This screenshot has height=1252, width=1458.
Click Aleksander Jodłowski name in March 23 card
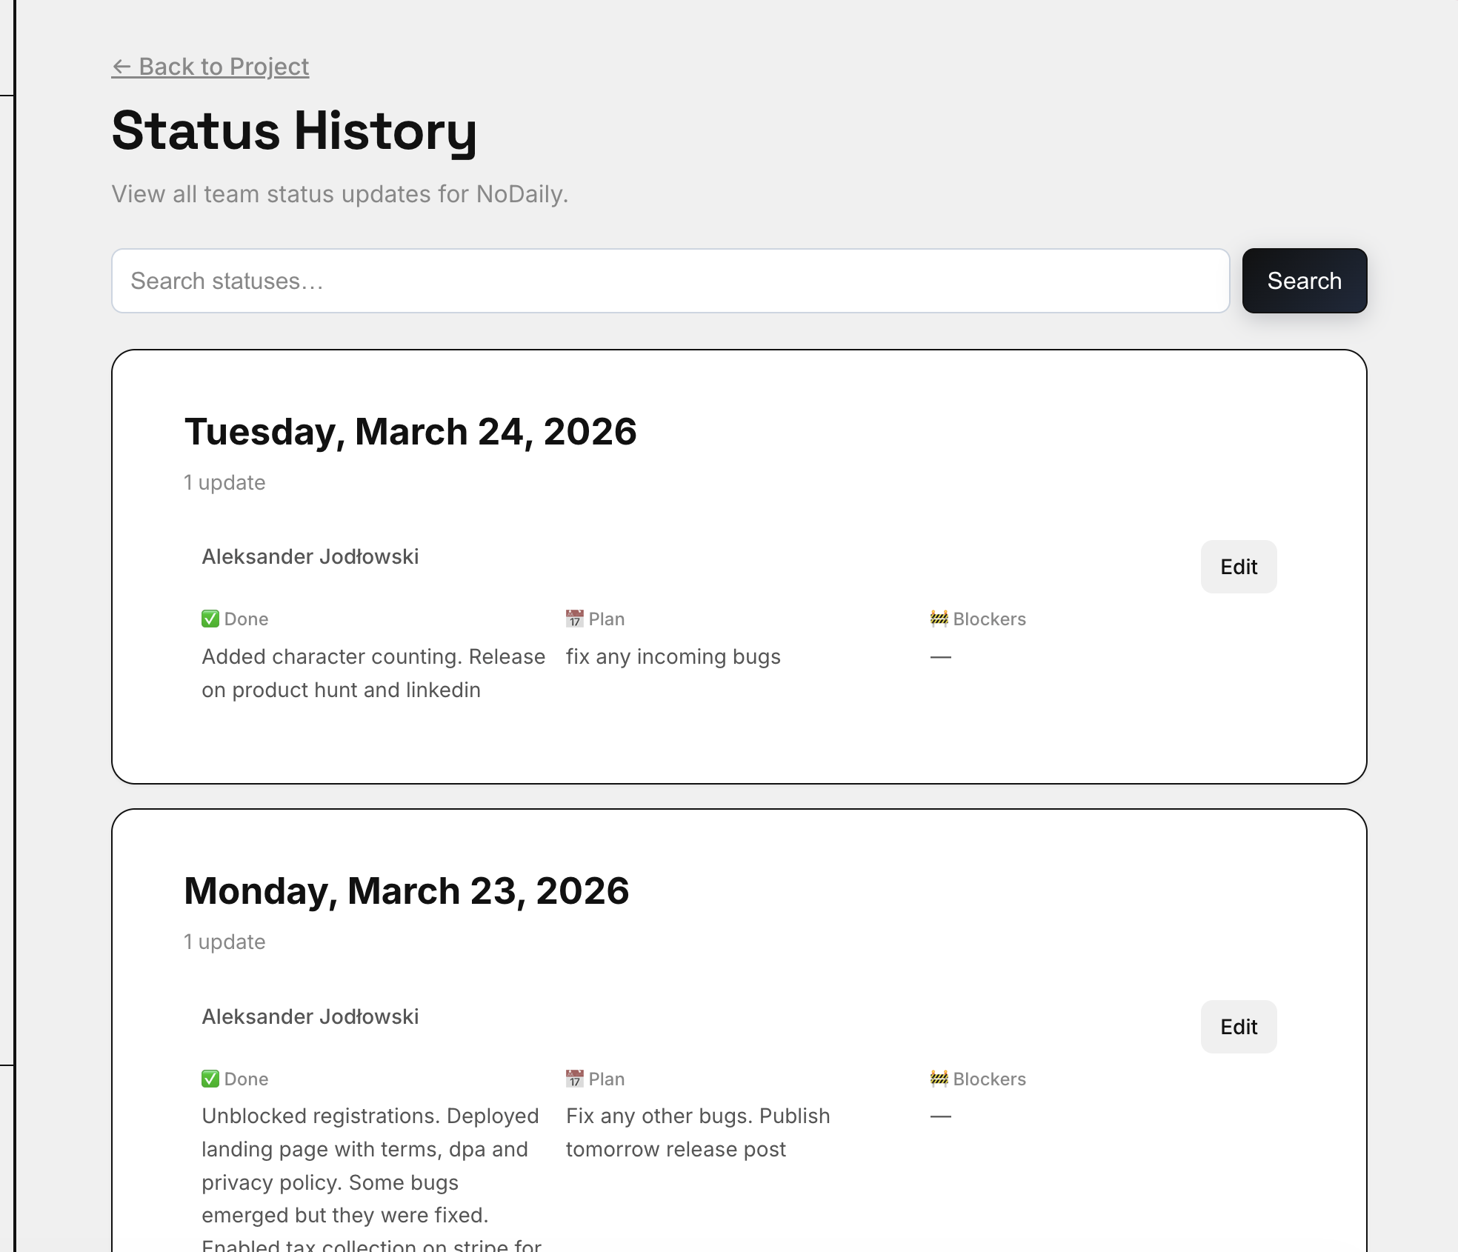click(x=310, y=1016)
